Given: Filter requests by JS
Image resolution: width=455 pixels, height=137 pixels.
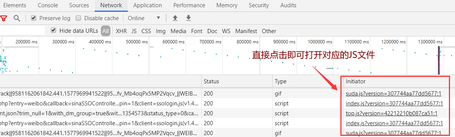Looking at the screenshot, I should [x=134, y=31].
